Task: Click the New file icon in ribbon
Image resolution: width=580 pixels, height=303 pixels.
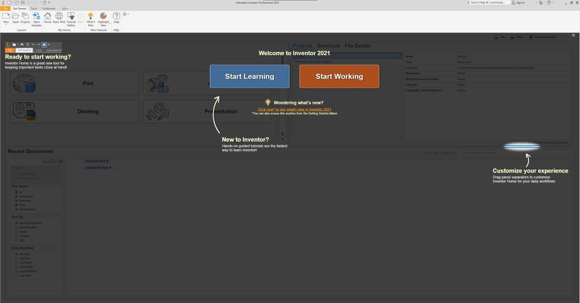Action: pyautogui.click(x=6, y=16)
